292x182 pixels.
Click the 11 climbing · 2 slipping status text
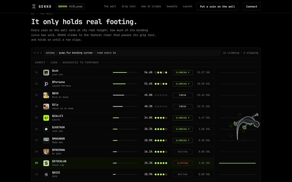pyautogui.click(x=240, y=53)
